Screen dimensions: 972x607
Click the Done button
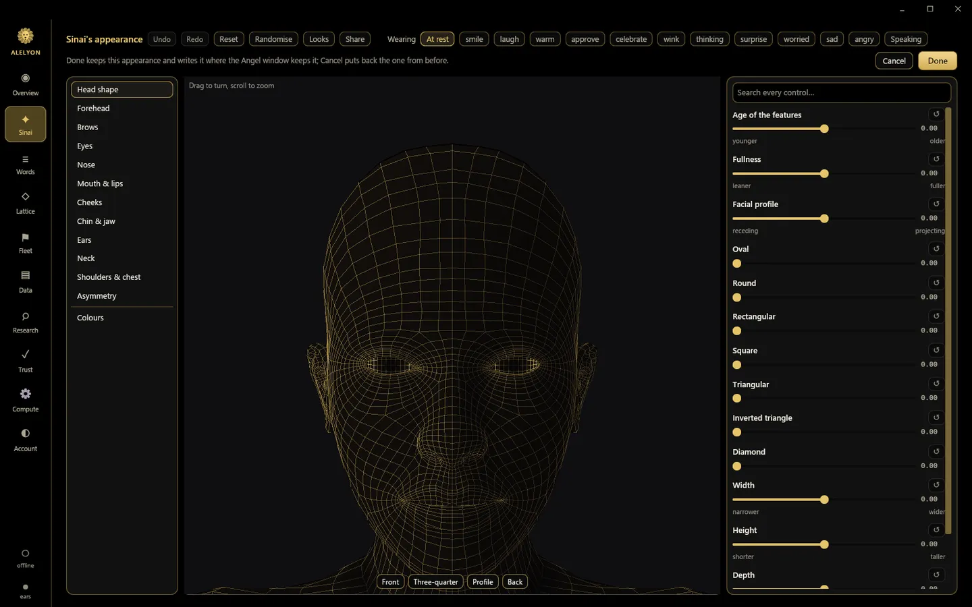(938, 61)
